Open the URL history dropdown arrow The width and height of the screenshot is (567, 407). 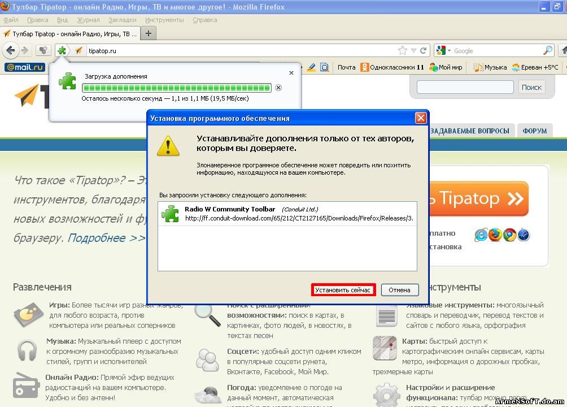[413, 51]
